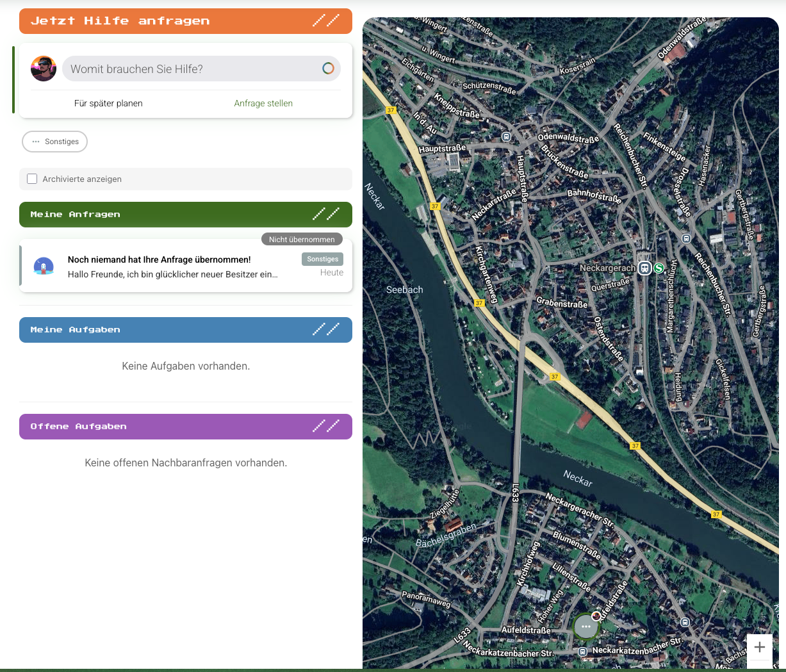Zoom in the map with plus button
The image size is (786, 672).
pyautogui.click(x=760, y=647)
